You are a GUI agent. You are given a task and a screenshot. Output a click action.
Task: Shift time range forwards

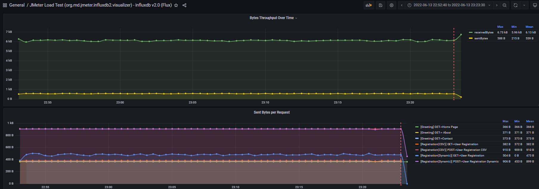point(497,5)
